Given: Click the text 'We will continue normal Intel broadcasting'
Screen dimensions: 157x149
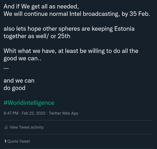Looking at the screenshot, I should (x=62, y=14).
